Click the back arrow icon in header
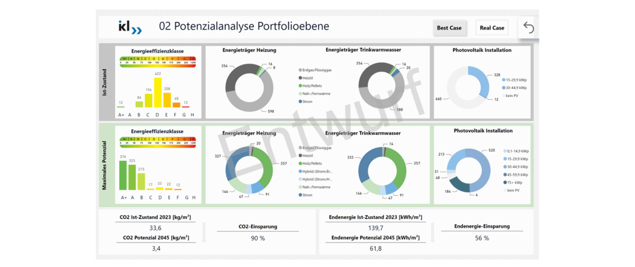 (529, 28)
